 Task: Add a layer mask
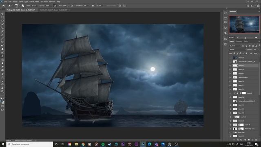pos(241,140)
